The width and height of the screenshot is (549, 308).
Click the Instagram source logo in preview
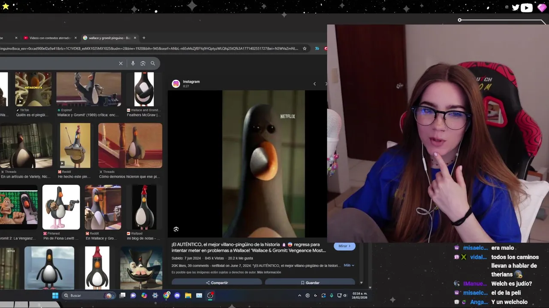176,83
